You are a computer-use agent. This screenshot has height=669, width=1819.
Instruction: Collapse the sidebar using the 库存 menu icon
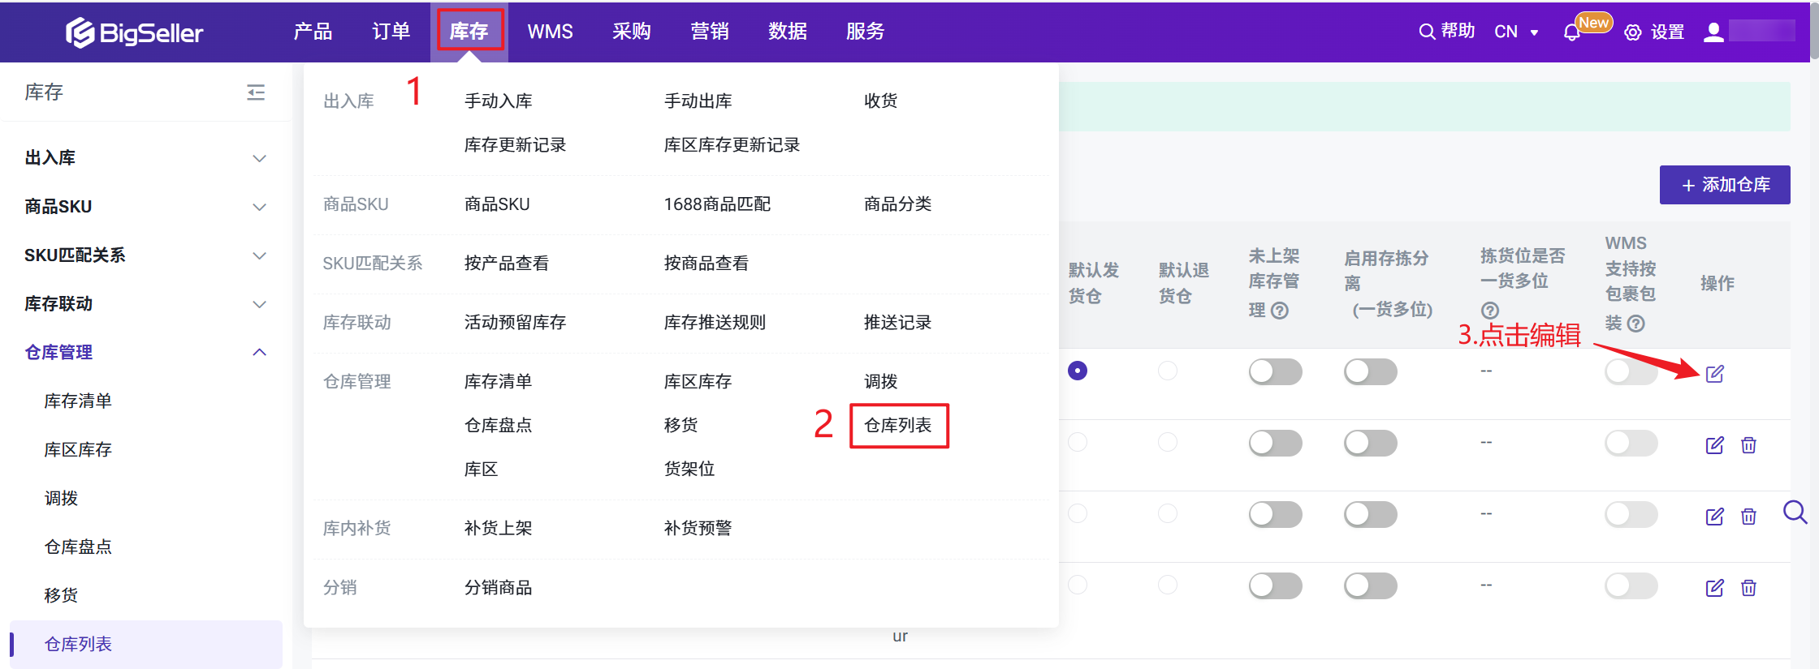click(x=256, y=92)
